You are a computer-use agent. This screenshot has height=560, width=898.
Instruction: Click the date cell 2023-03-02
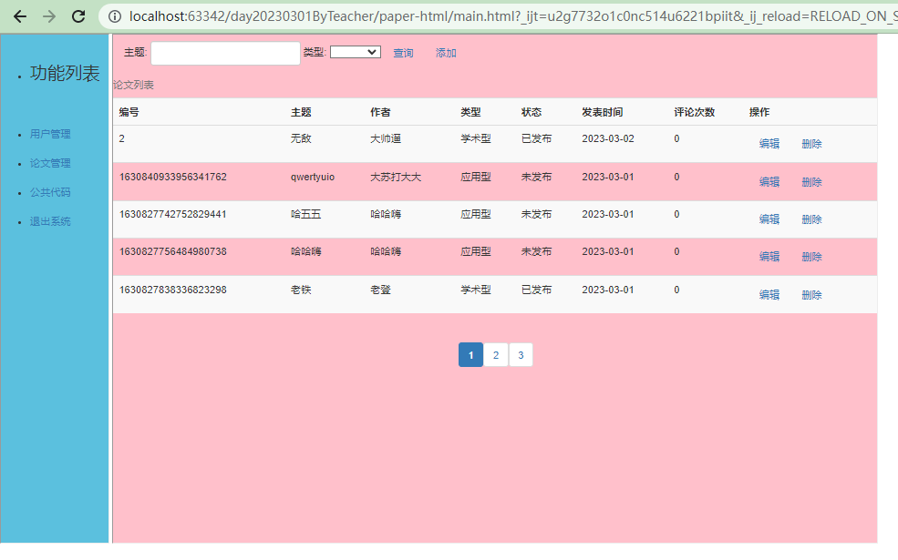click(x=608, y=138)
